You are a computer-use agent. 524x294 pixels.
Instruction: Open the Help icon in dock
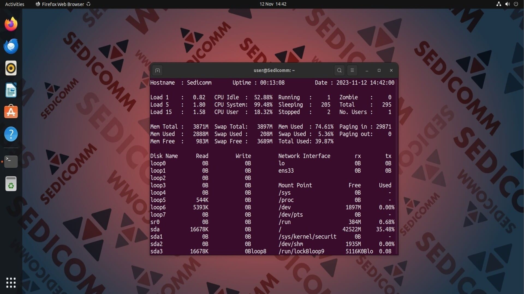point(11,134)
